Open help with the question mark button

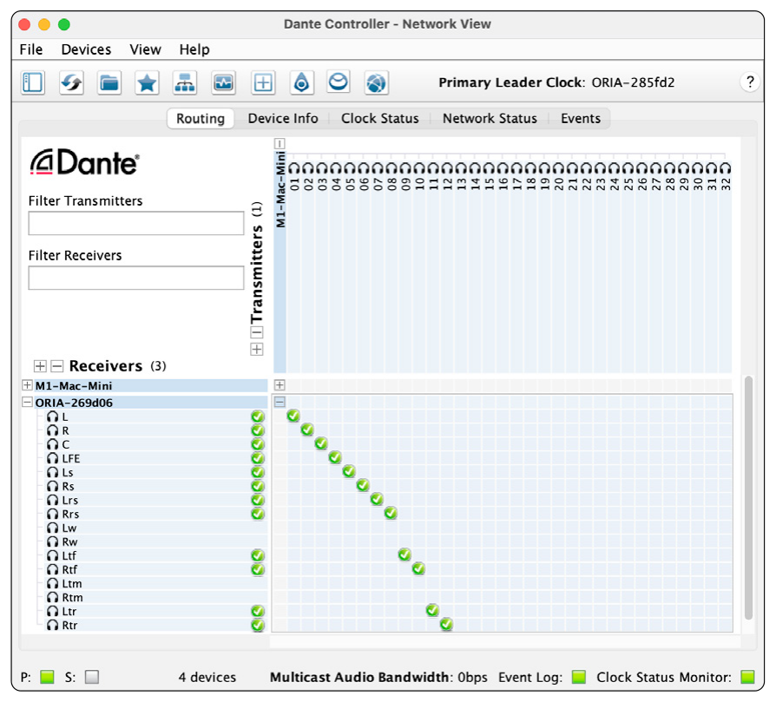[x=750, y=82]
